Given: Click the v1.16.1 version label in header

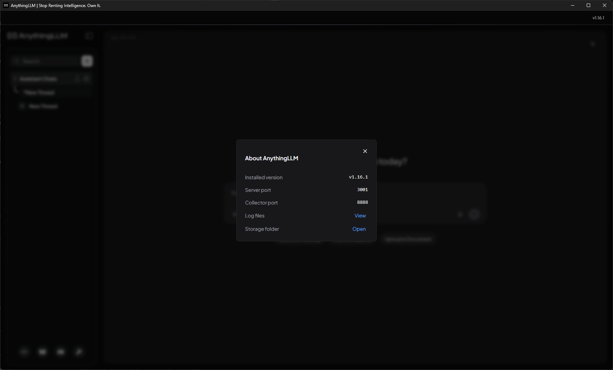Looking at the screenshot, I should coord(598,18).
